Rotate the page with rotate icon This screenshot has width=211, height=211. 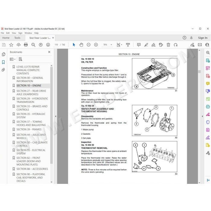pos(176,45)
